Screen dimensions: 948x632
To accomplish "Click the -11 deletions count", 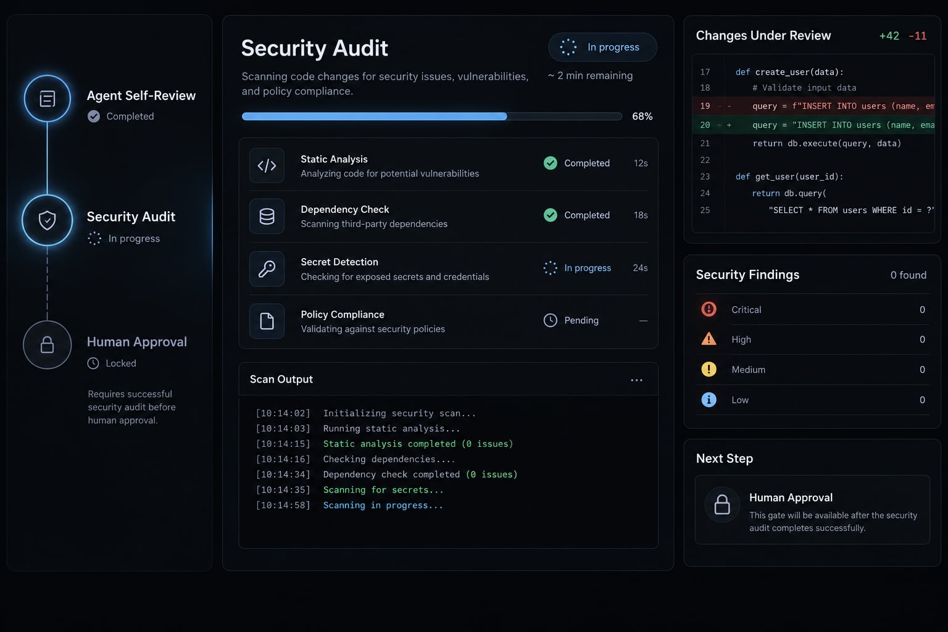I will 918,36.
